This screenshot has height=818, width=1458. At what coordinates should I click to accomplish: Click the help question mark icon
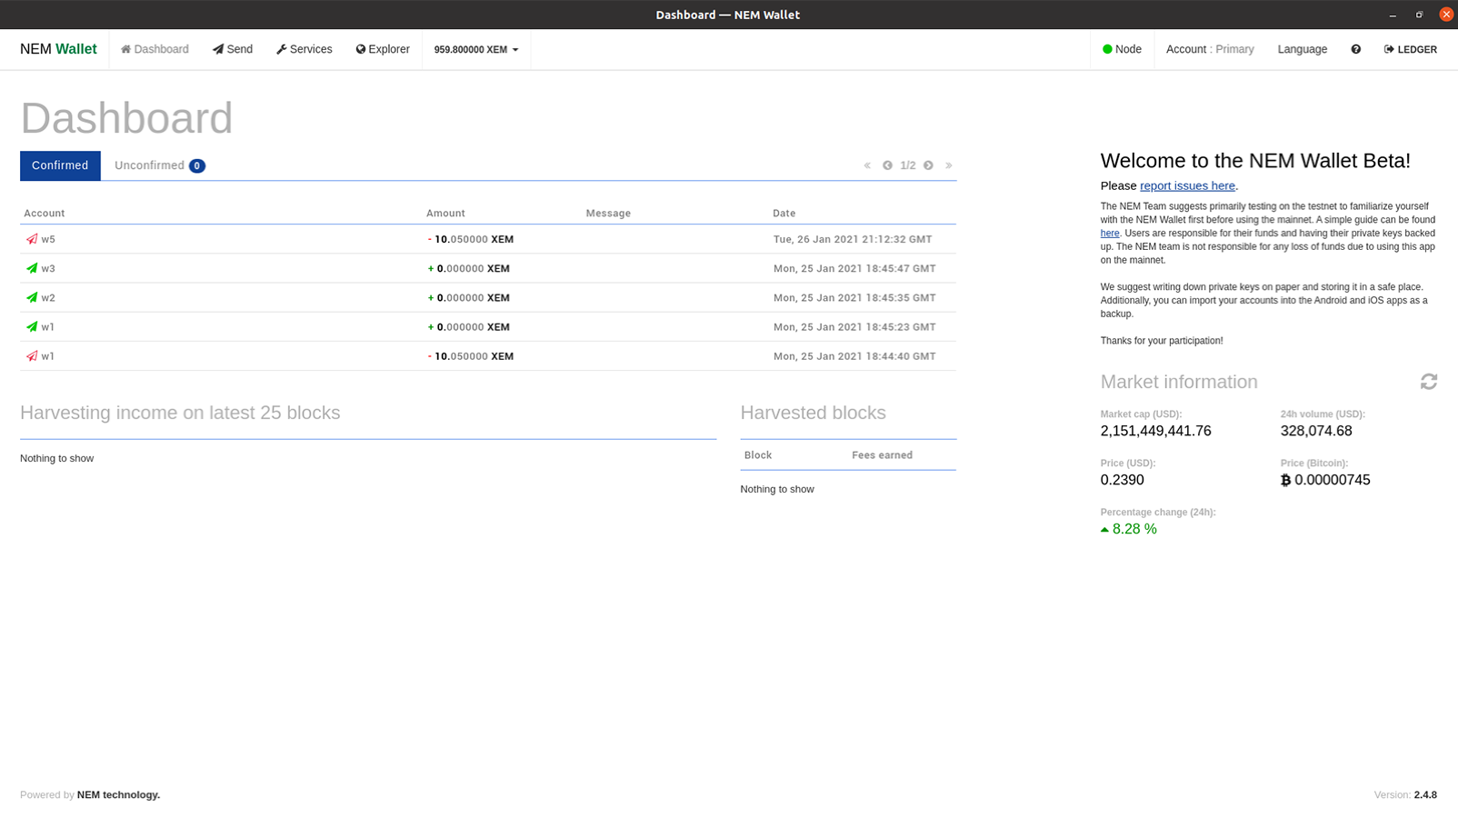click(1355, 49)
